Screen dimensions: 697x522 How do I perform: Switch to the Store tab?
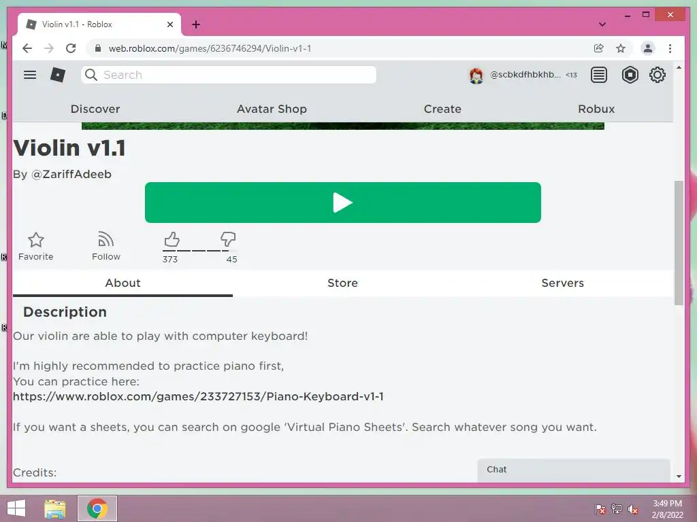(342, 283)
